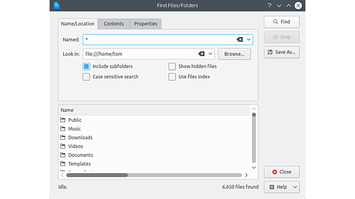Clear the Look in path field
The image size is (355, 199).
click(x=201, y=54)
